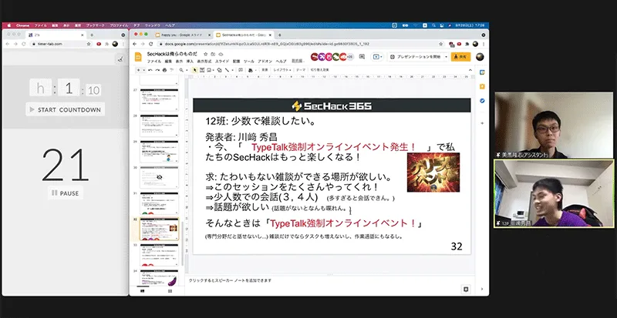Click the +20 more collaborators badge
Screen dimensions: 617x318
tap(350, 57)
